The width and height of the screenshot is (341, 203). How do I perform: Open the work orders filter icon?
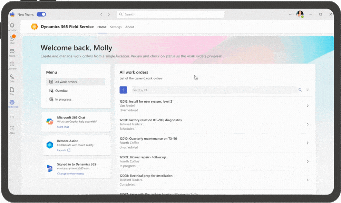point(308,90)
